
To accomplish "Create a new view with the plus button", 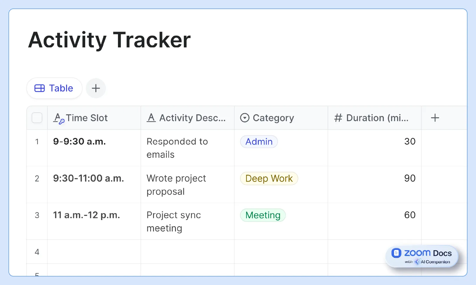I will coord(96,88).
